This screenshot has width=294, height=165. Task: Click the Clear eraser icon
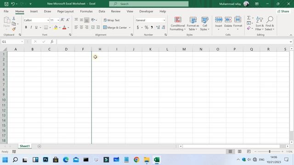coord(249,28)
